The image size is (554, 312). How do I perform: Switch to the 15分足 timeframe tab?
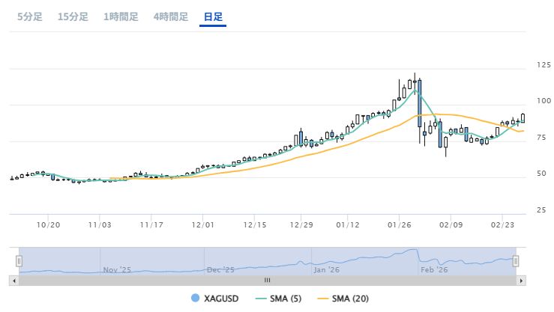pos(73,16)
